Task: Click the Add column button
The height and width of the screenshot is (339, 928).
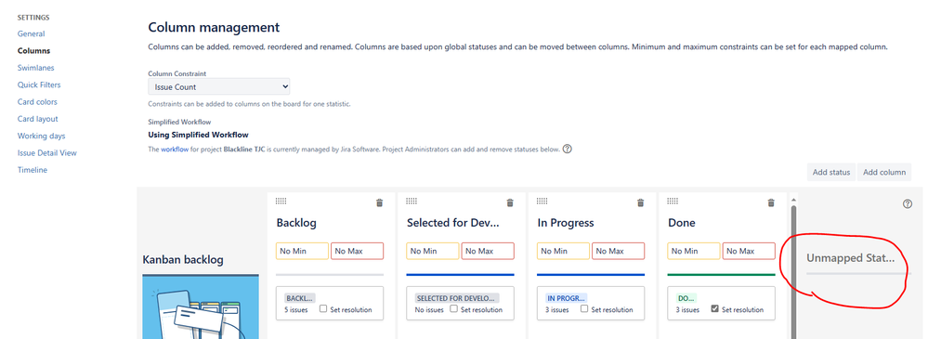Action: (x=884, y=172)
